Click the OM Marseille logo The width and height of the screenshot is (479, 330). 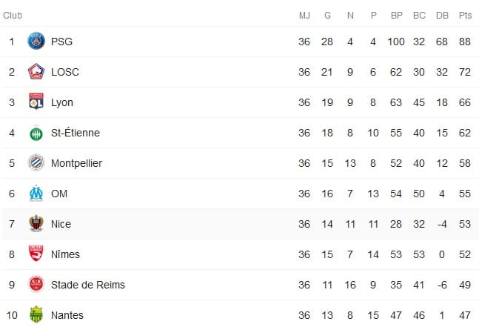(x=36, y=193)
